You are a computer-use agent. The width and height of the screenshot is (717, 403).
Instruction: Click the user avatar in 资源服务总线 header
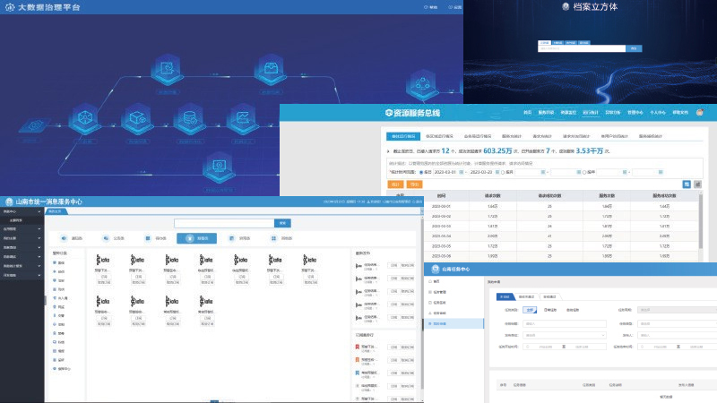[x=699, y=113]
